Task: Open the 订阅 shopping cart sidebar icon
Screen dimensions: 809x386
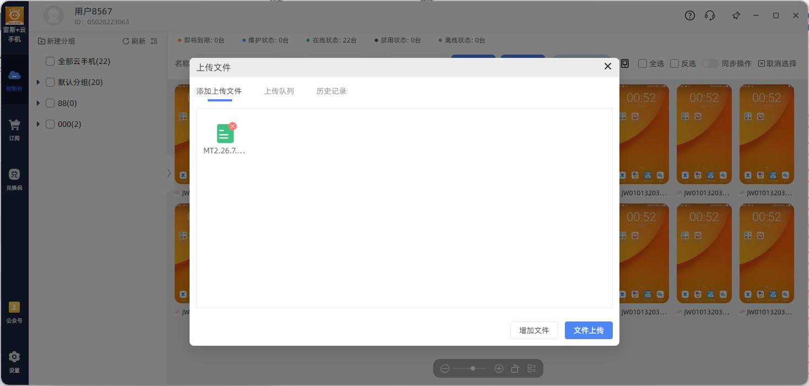Action: 14,130
